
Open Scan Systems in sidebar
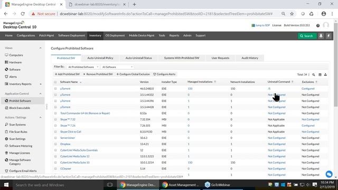(17, 125)
